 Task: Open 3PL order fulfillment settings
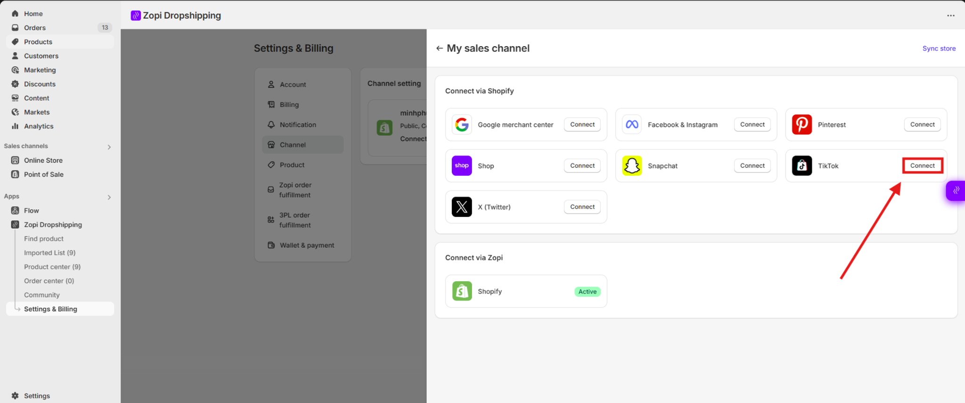coord(303,220)
